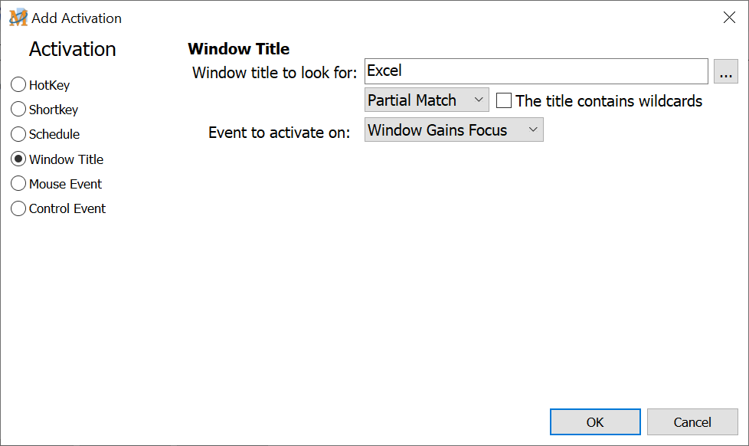
Task: Click the window title text field containing Excel
Action: 535,71
